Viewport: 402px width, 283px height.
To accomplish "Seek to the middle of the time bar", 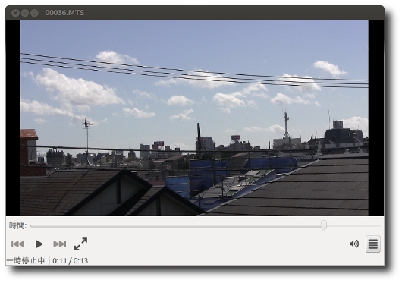I will 205,225.
